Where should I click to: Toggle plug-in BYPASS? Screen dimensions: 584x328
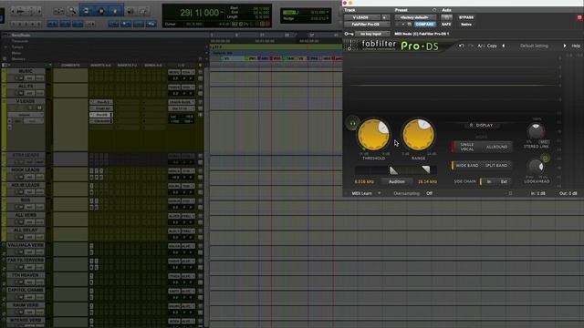(466, 17)
